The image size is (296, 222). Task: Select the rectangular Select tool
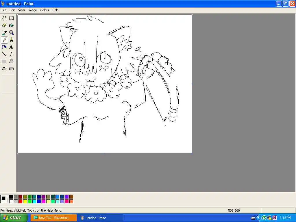[11, 18]
